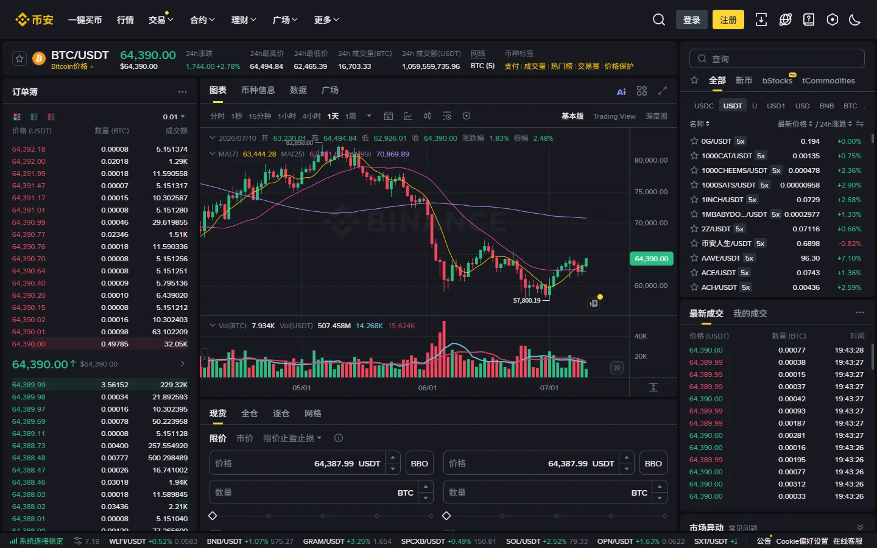The width and height of the screenshot is (877, 548).
Task: Toggle dark mode moon icon
Action: pyautogui.click(x=854, y=19)
